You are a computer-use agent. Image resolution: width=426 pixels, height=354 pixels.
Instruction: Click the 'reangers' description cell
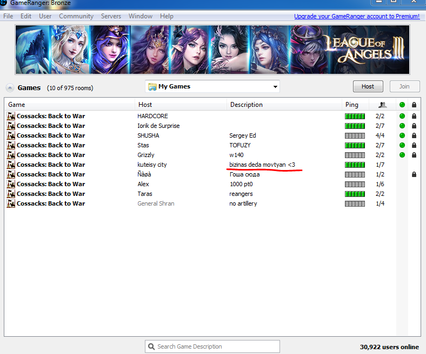241,194
